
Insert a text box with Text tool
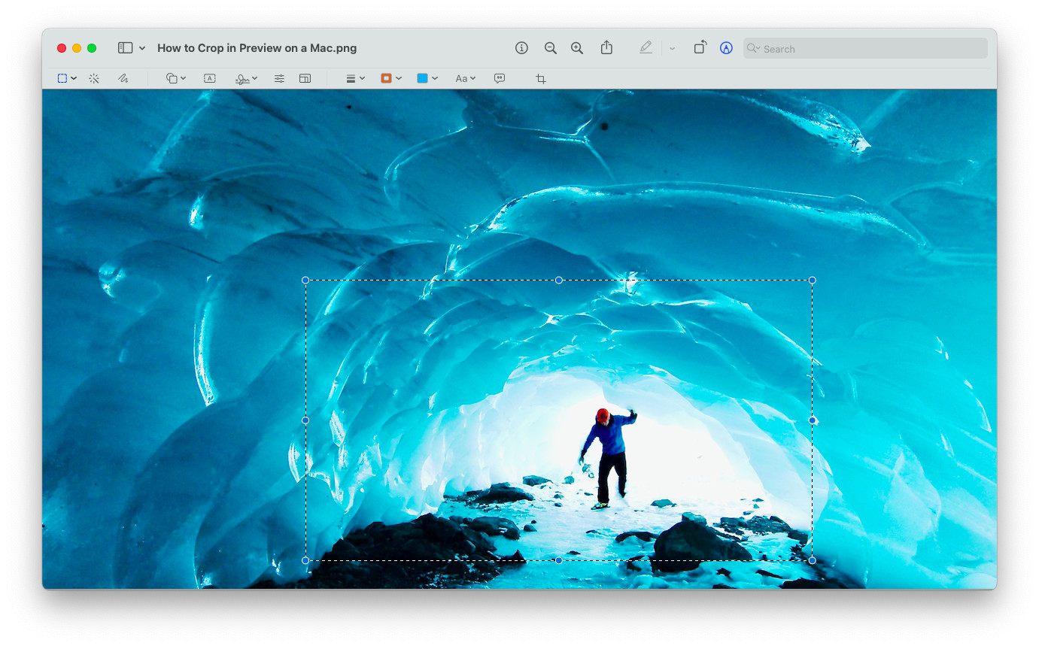click(210, 78)
